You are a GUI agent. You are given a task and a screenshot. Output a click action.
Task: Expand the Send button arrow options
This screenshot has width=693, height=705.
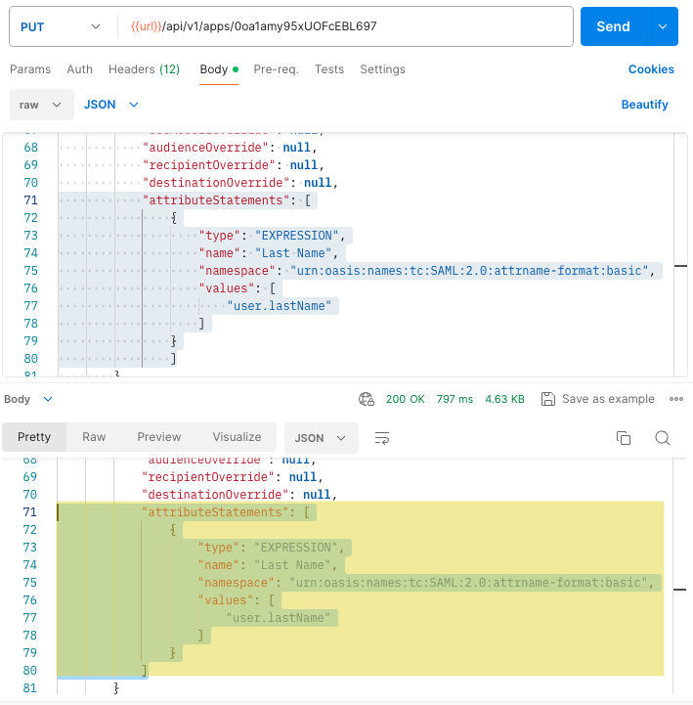click(x=664, y=26)
